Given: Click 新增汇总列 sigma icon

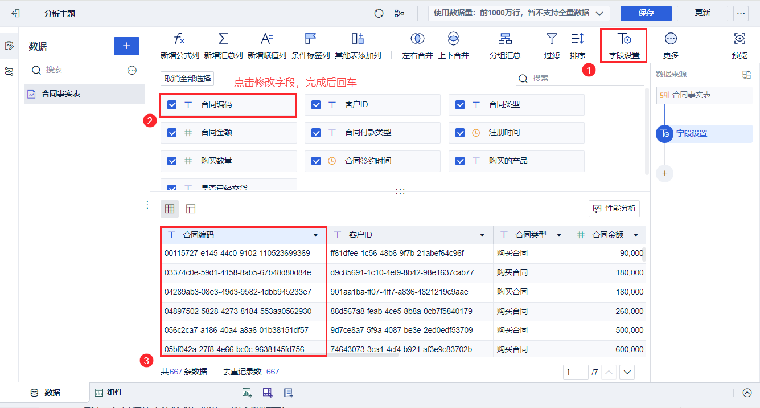Looking at the screenshot, I should 223,39.
